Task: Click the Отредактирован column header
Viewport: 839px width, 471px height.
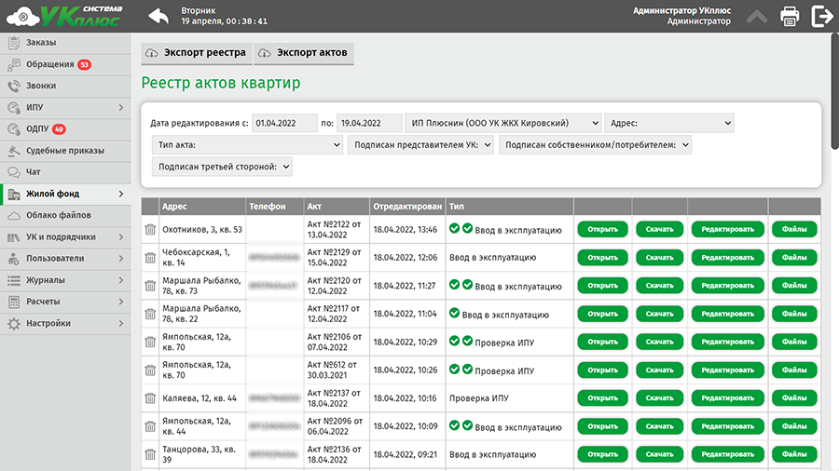Action: point(407,206)
